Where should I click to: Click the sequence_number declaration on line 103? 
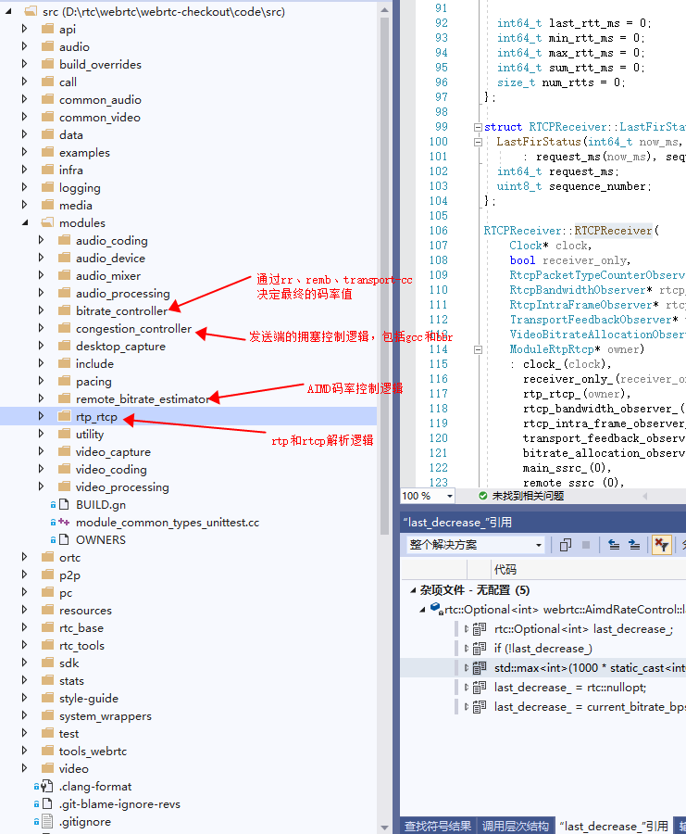[600, 186]
